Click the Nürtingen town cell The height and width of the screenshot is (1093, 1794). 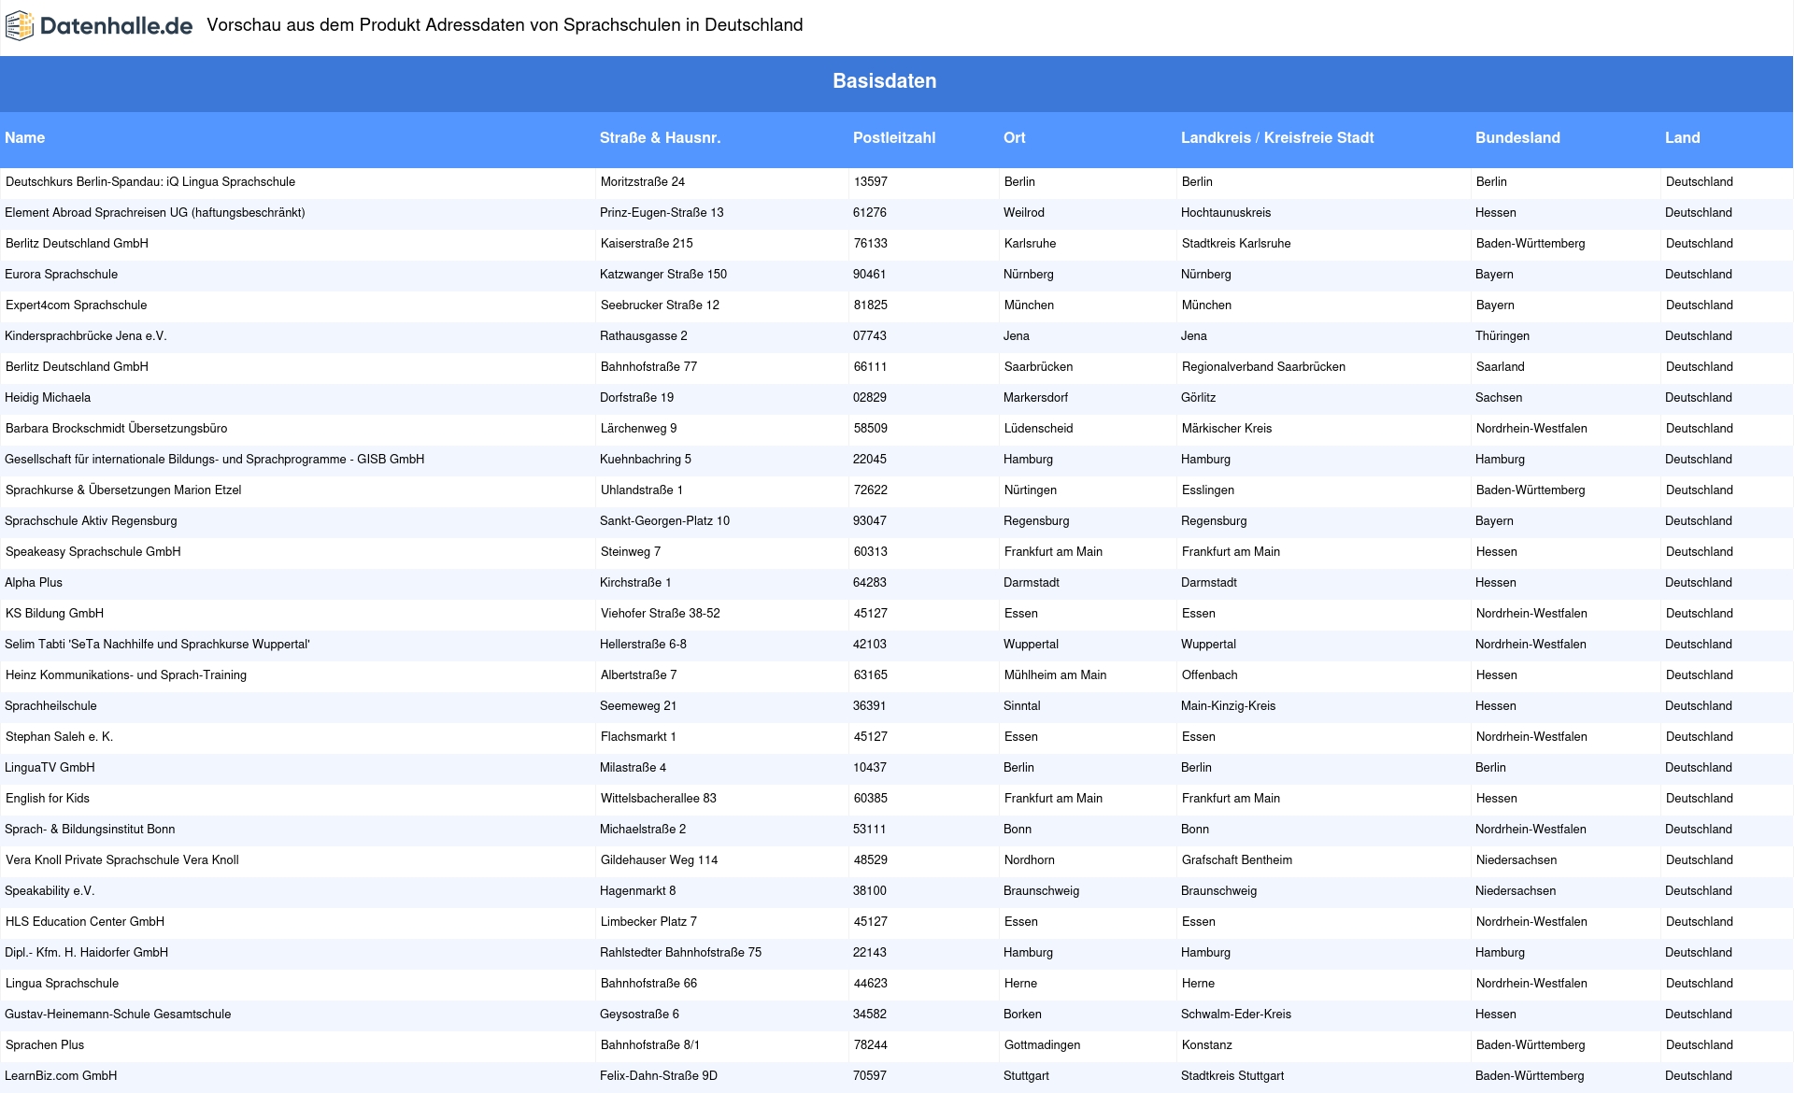click(x=1031, y=490)
